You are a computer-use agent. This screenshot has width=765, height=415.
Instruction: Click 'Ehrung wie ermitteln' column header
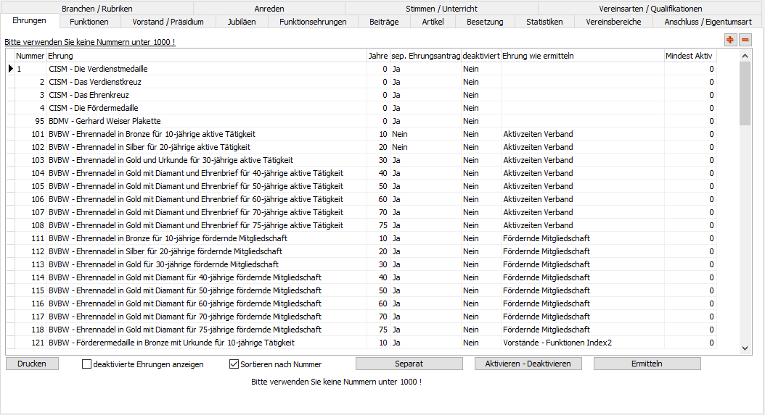click(x=583, y=56)
